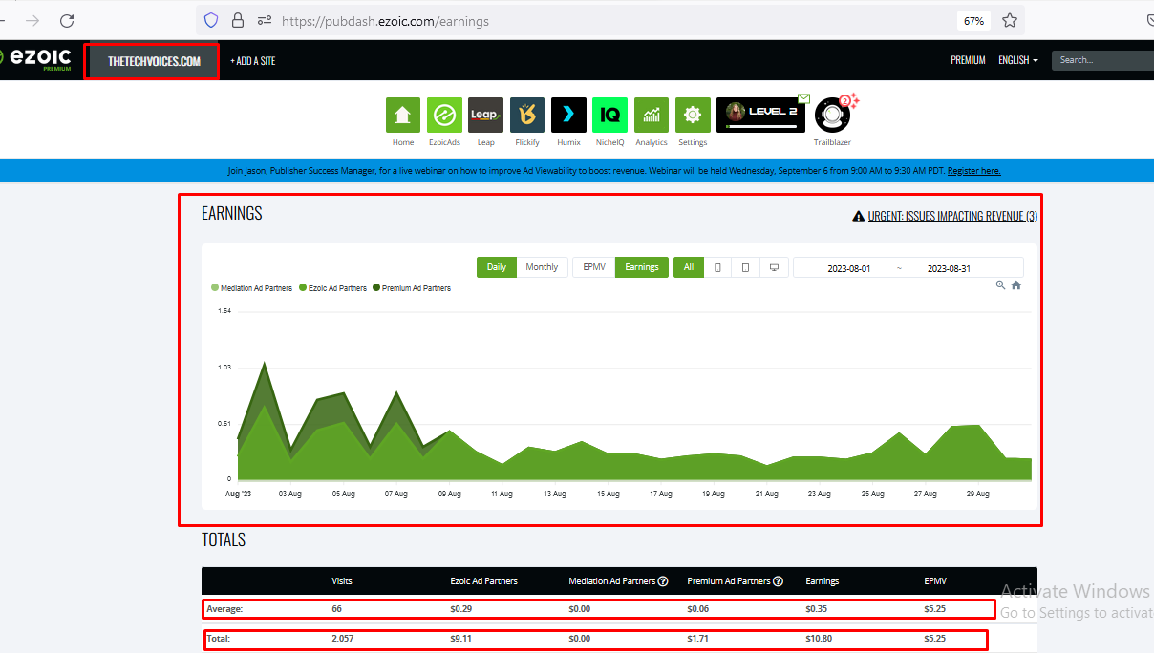1154x653 pixels.
Task: Click the browser address bar URL
Action: (385, 20)
